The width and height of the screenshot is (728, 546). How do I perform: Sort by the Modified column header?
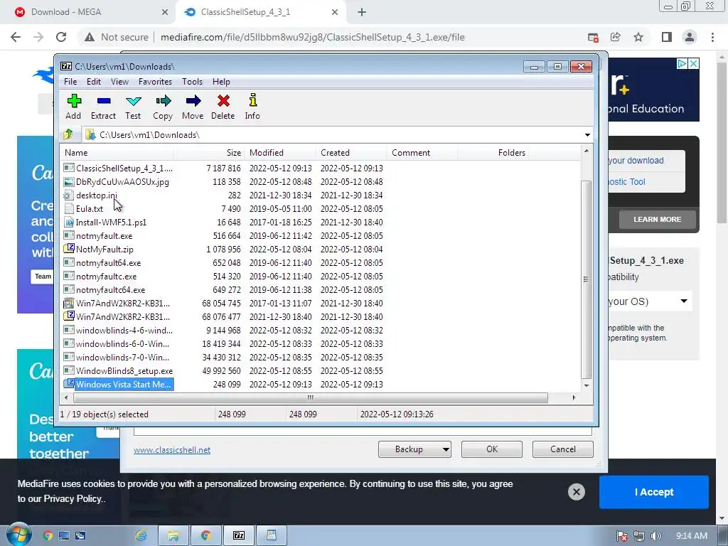pos(280,153)
